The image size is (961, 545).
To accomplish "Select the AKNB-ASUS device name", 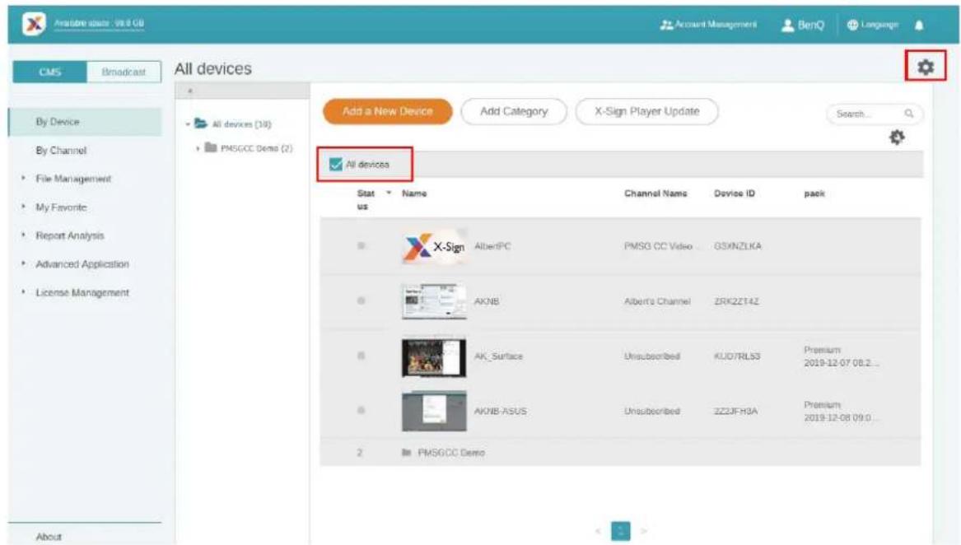I will tap(500, 411).
